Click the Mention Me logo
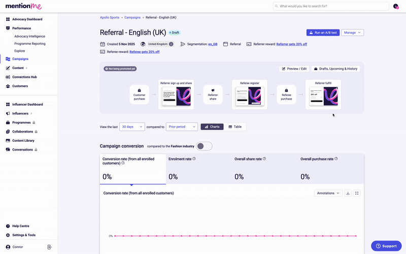Viewport: 406px width, 254px height. [x=23, y=6]
